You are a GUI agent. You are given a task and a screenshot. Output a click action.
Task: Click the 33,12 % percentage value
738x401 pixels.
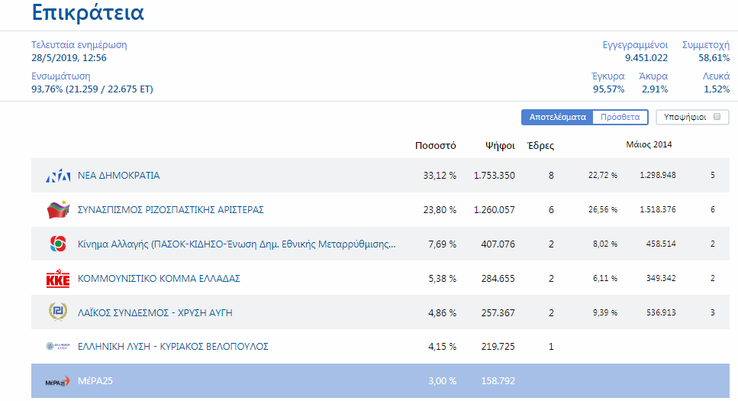(440, 175)
